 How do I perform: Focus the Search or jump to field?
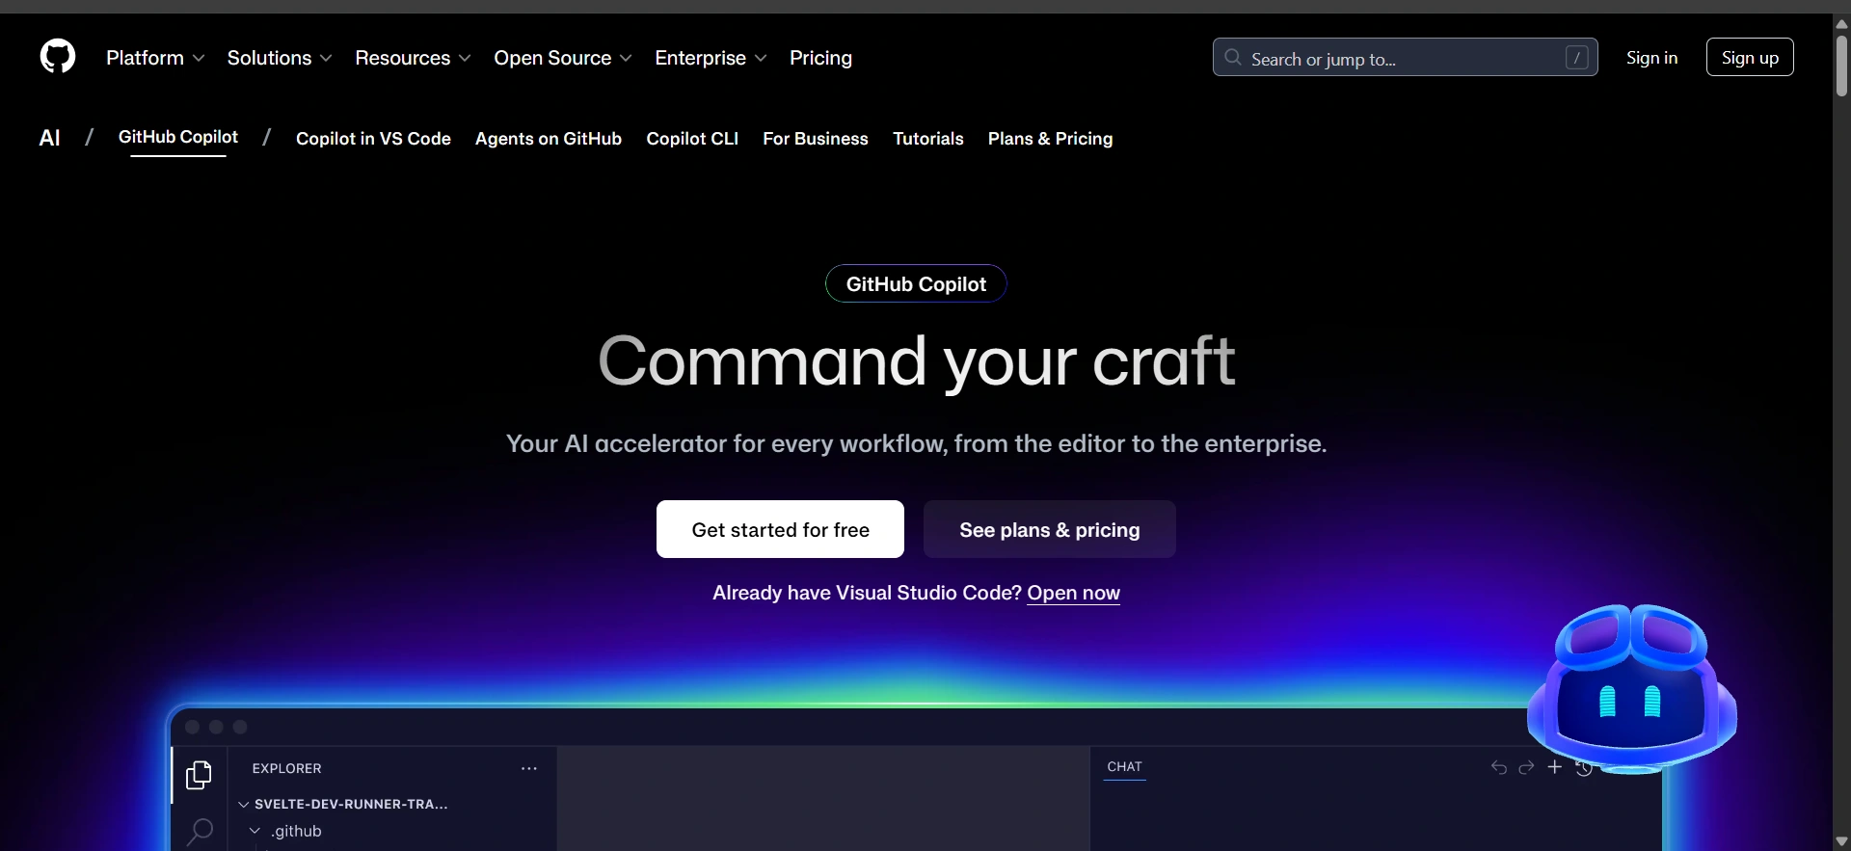[1405, 58]
